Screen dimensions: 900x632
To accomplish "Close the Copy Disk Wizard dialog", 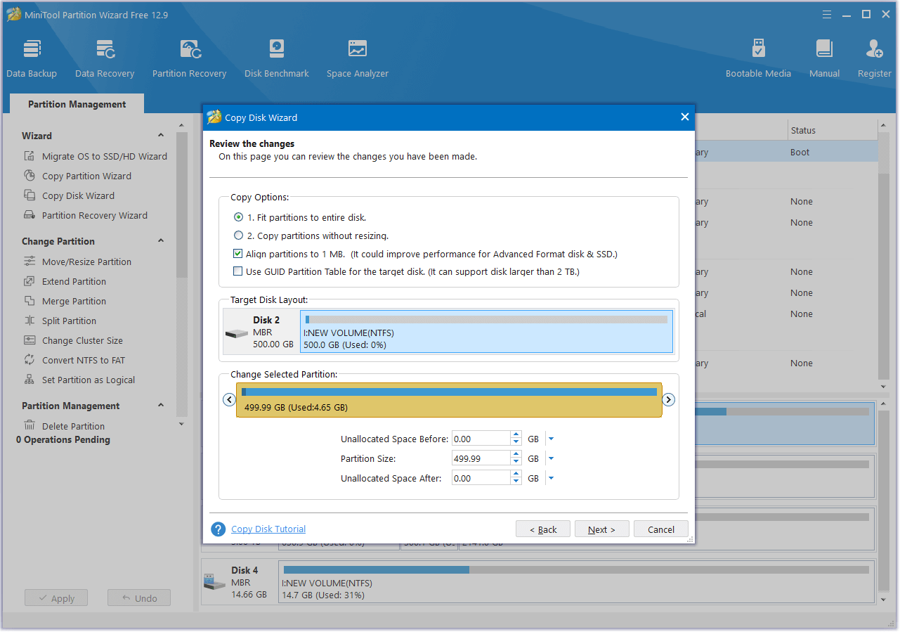I will 685,117.
